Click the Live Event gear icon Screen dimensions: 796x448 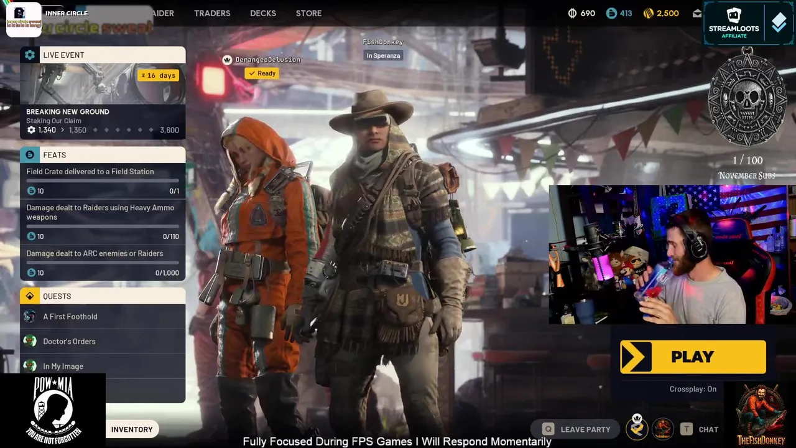(x=30, y=55)
